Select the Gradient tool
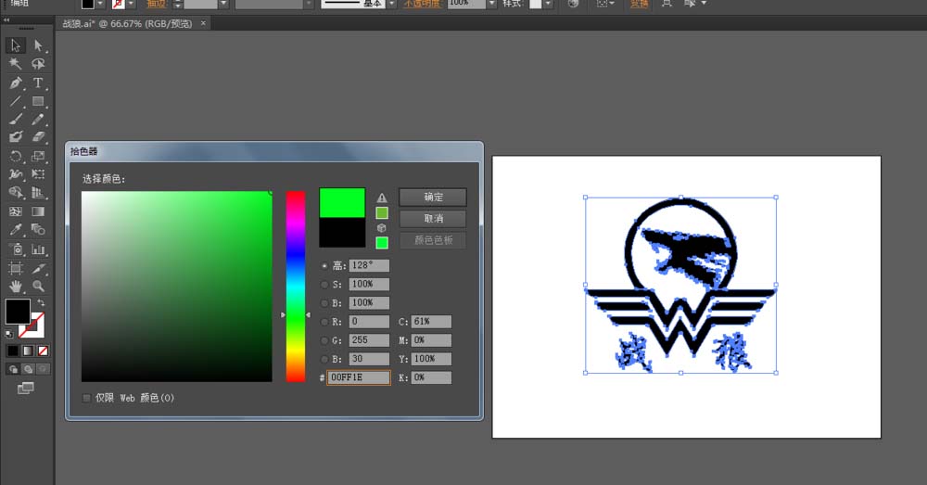927x485 pixels. click(x=38, y=211)
